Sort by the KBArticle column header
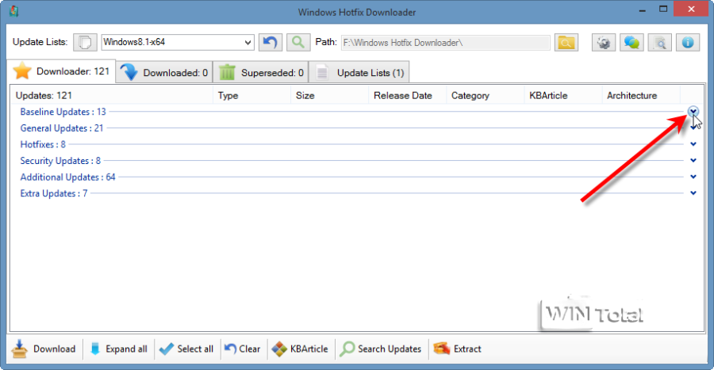Viewport: 714px width, 370px height. (563, 95)
